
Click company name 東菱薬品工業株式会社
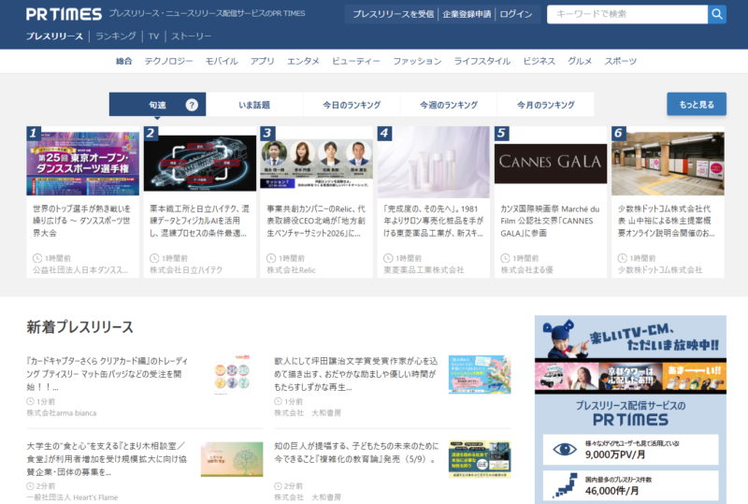(424, 270)
